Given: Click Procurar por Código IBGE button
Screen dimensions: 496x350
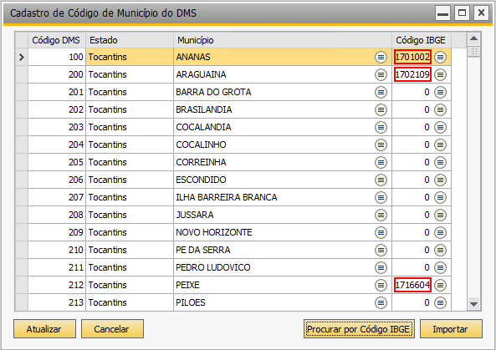Looking at the screenshot, I should pyautogui.click(x=359, y=329).
